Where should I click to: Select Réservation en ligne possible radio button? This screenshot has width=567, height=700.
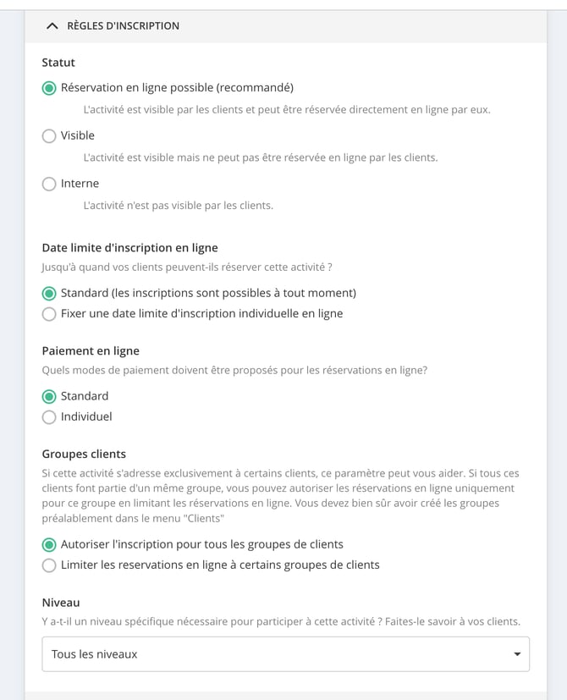click(x=49, y=88)
